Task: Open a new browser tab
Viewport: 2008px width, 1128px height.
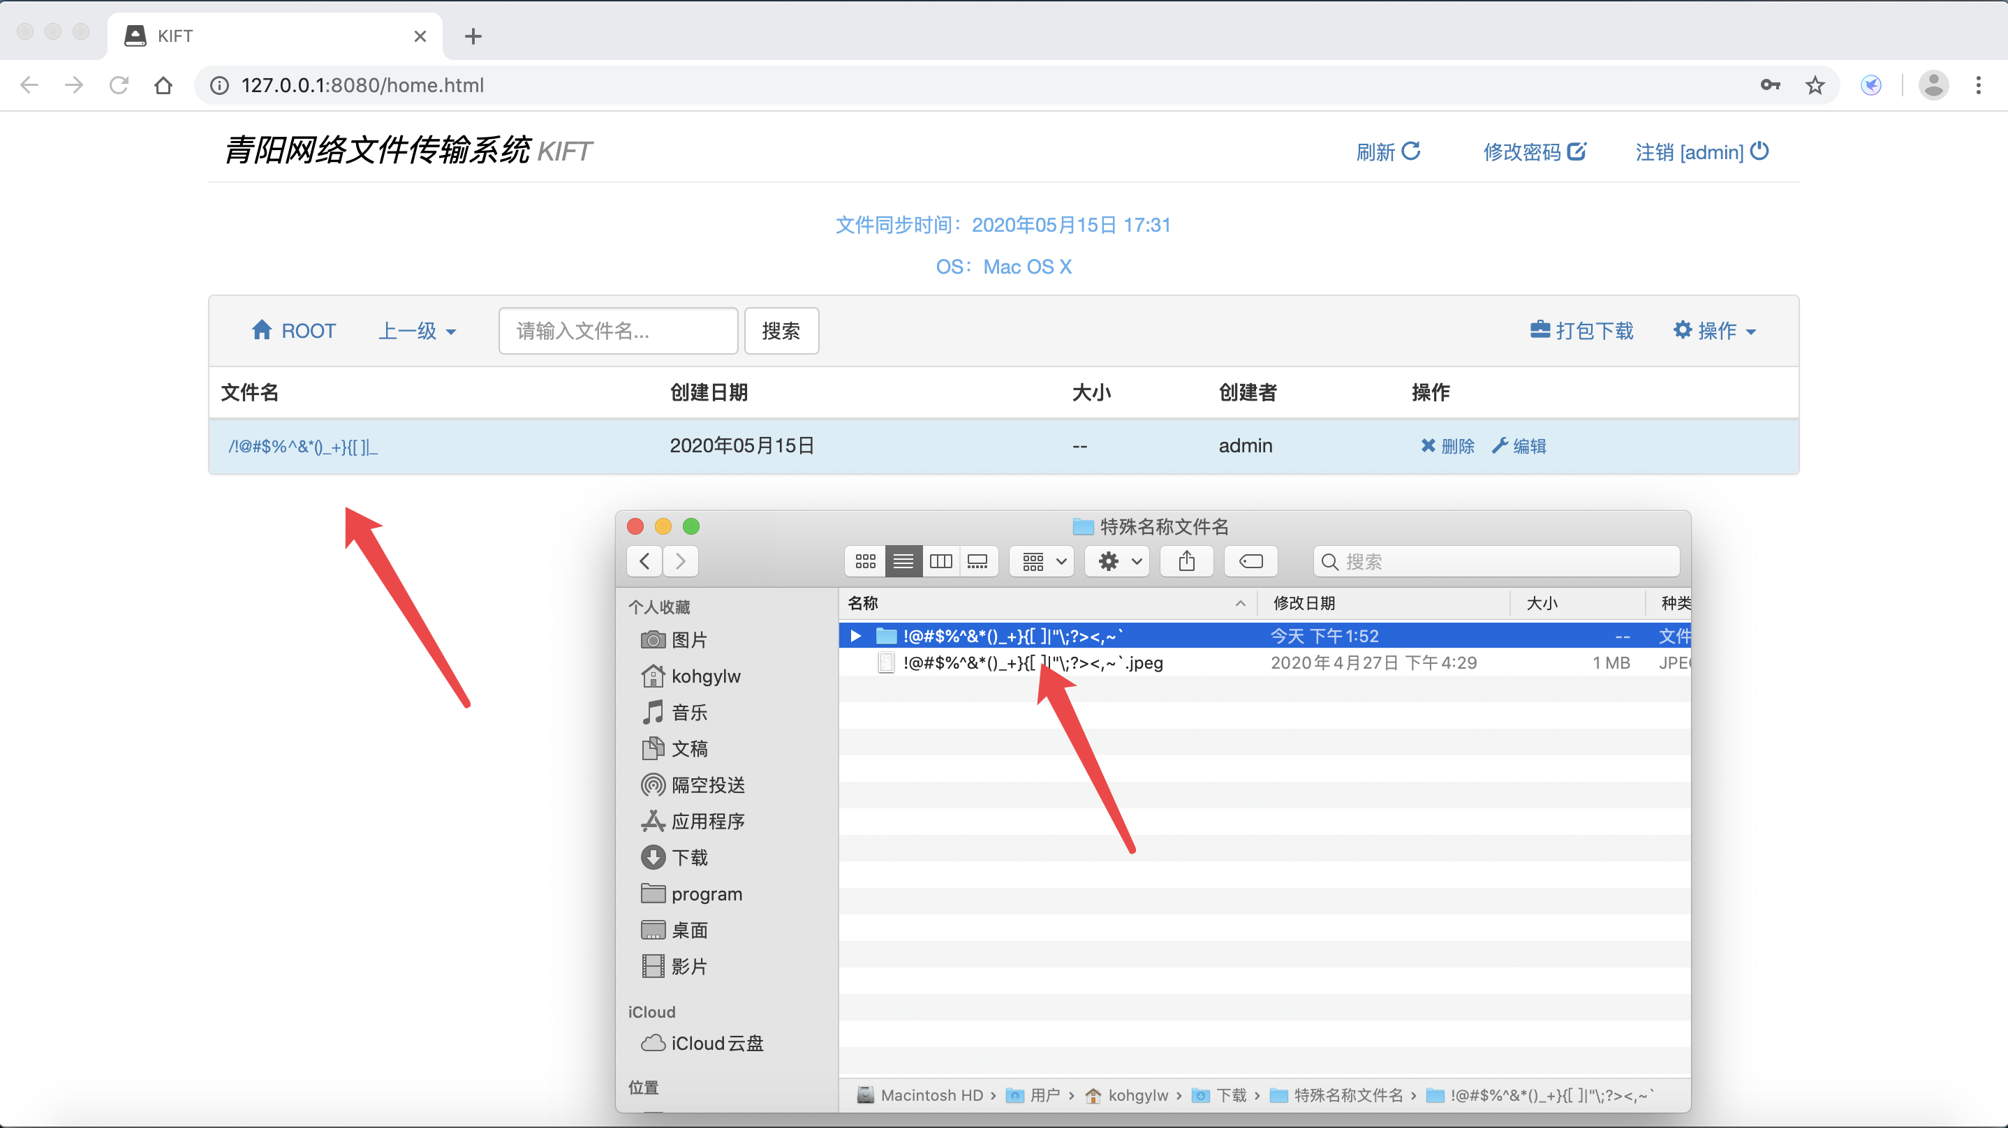Action: tap(473, 36)
